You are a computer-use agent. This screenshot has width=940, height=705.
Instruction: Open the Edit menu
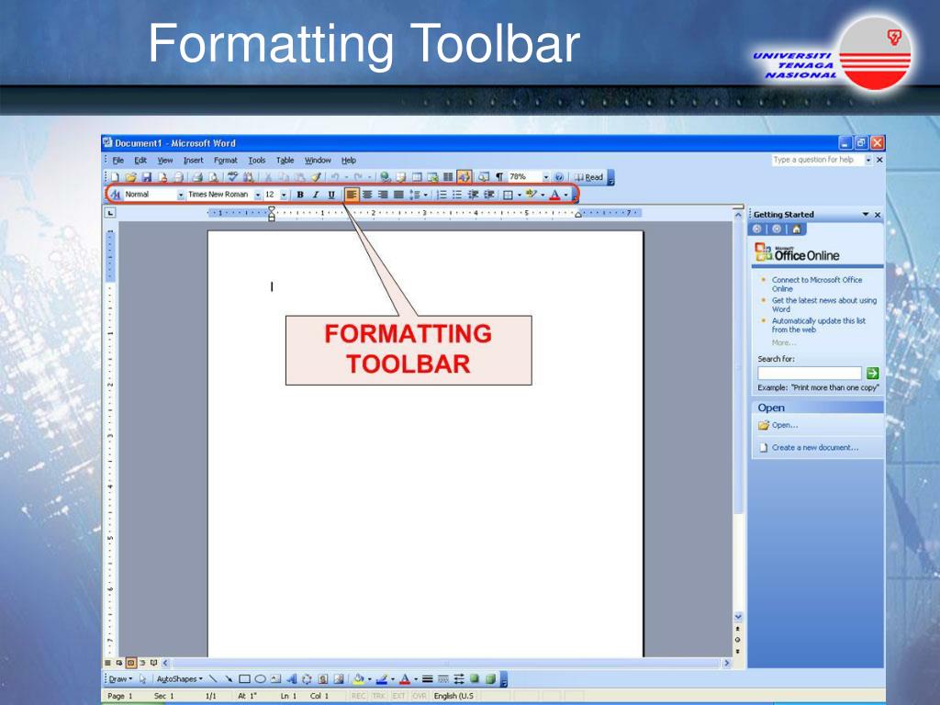pyautogui.click(x=140, y=160)
